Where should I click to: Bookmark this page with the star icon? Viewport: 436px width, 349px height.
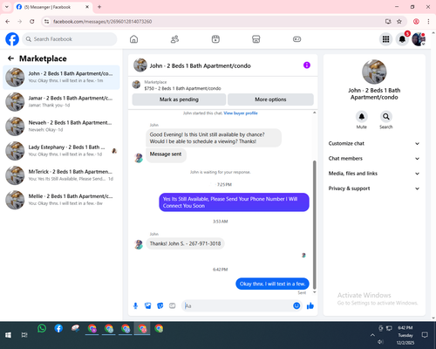pyautogui.click(x=399, y=21)
